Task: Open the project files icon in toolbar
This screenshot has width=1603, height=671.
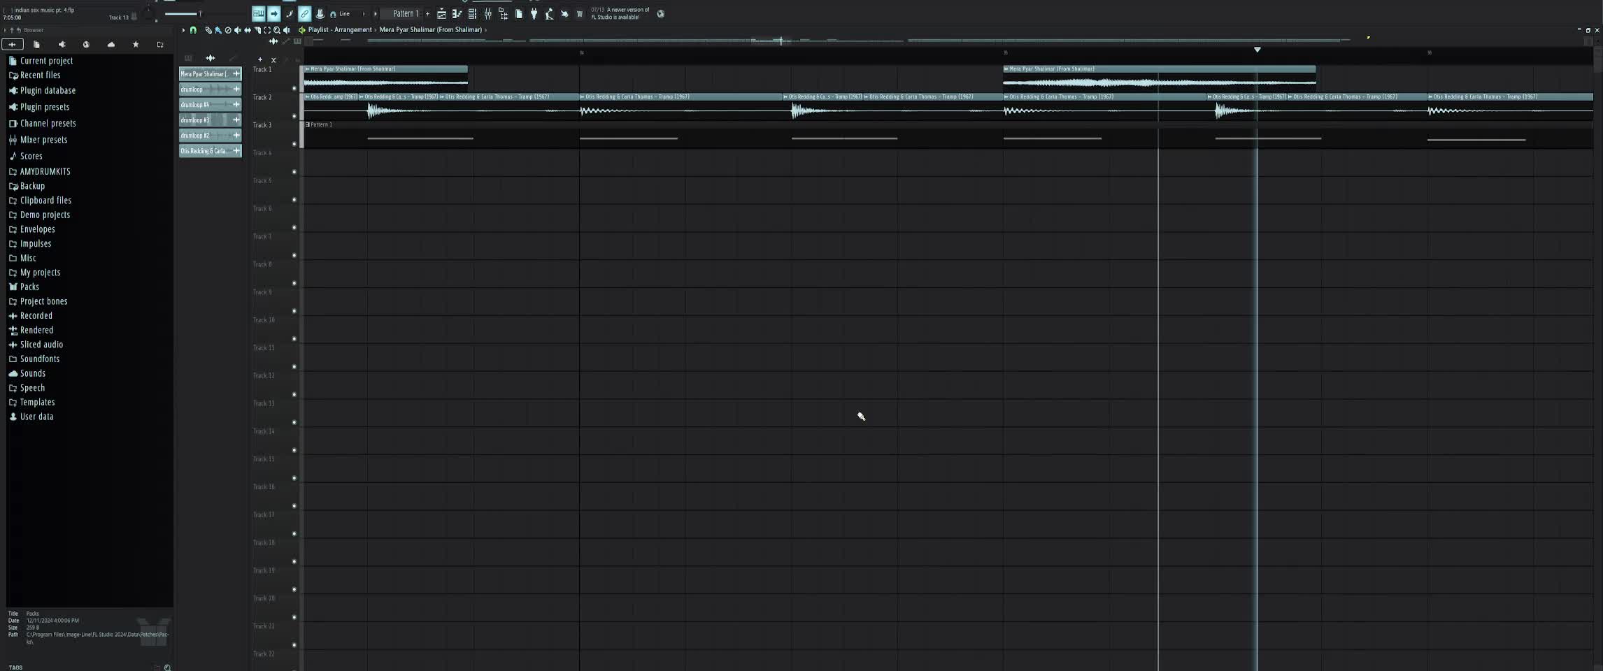Action: [518, 13]
